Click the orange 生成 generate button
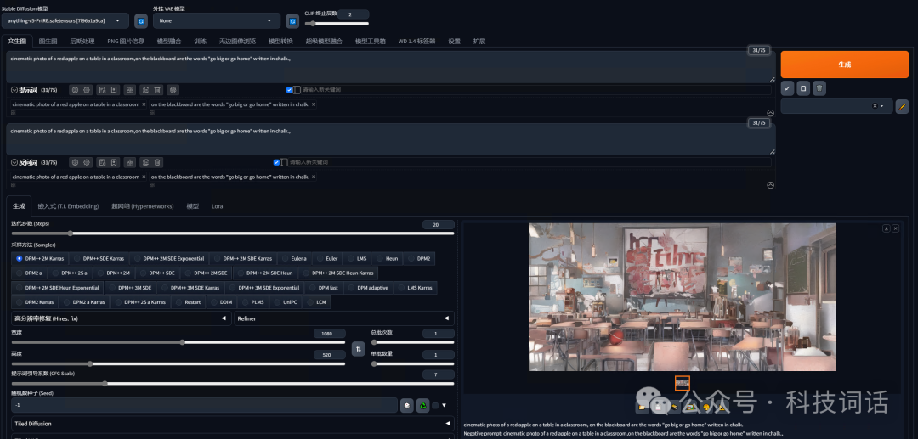 point(843,65)
